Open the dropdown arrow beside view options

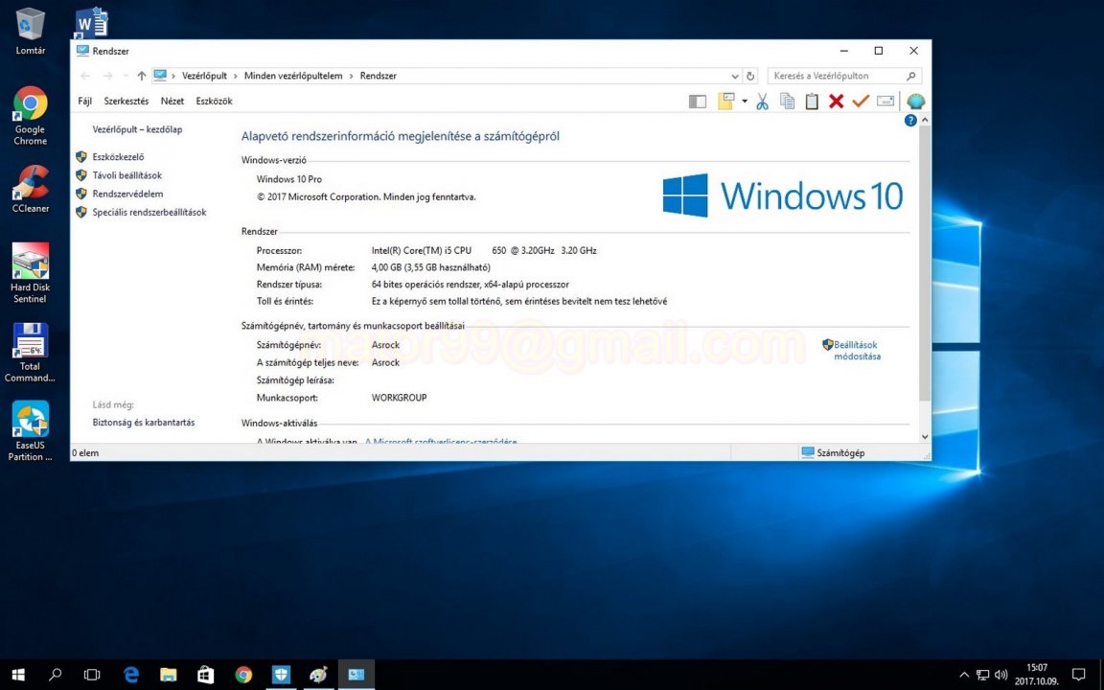[x=745, y=102]
